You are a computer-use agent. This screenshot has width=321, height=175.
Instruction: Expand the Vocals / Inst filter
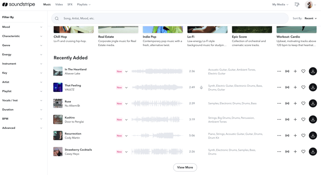(22, 100)
